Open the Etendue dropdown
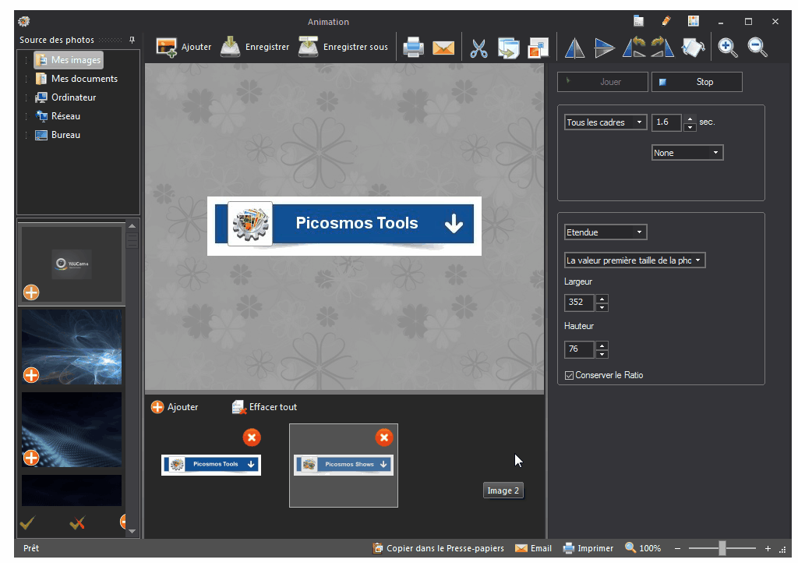 click(x=606, y=232)
